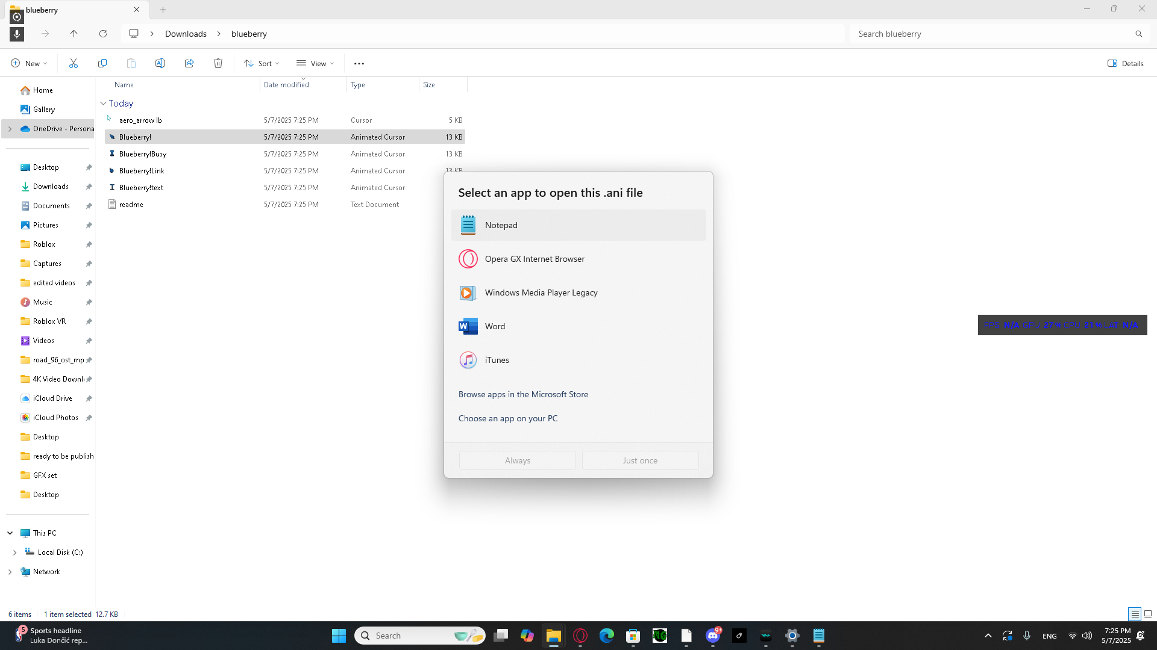This screenshot has width=1157, height=650.
Task: Open the See more ellipsis menu
Action: click(x=359, y=63)
